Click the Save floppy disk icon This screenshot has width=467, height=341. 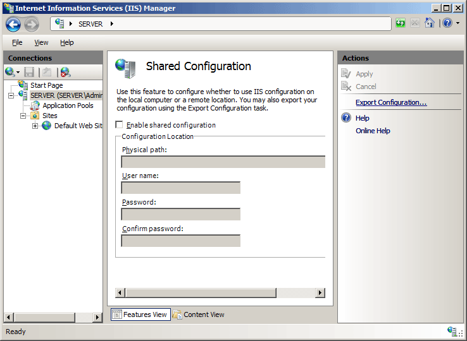click(29, 72)
